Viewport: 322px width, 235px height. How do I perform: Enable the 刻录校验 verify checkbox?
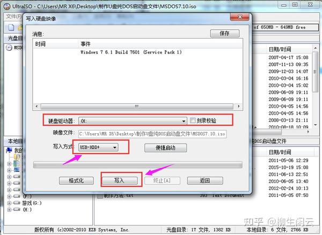(x=193, y=120)
